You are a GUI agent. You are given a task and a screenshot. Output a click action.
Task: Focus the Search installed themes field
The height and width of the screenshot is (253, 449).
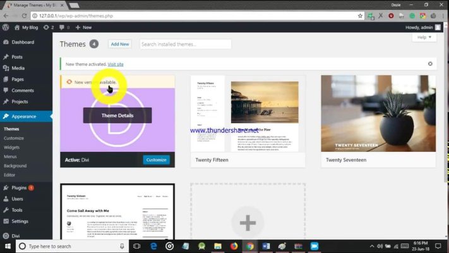coord(185,44)
